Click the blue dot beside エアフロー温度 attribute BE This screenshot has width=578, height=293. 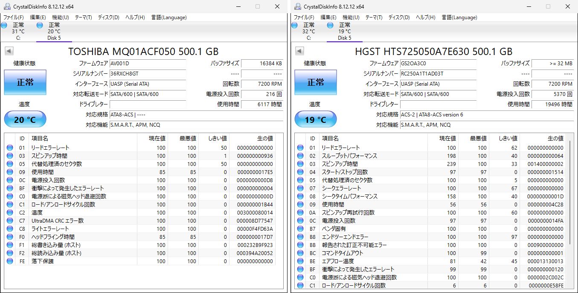tap(300, 261)
